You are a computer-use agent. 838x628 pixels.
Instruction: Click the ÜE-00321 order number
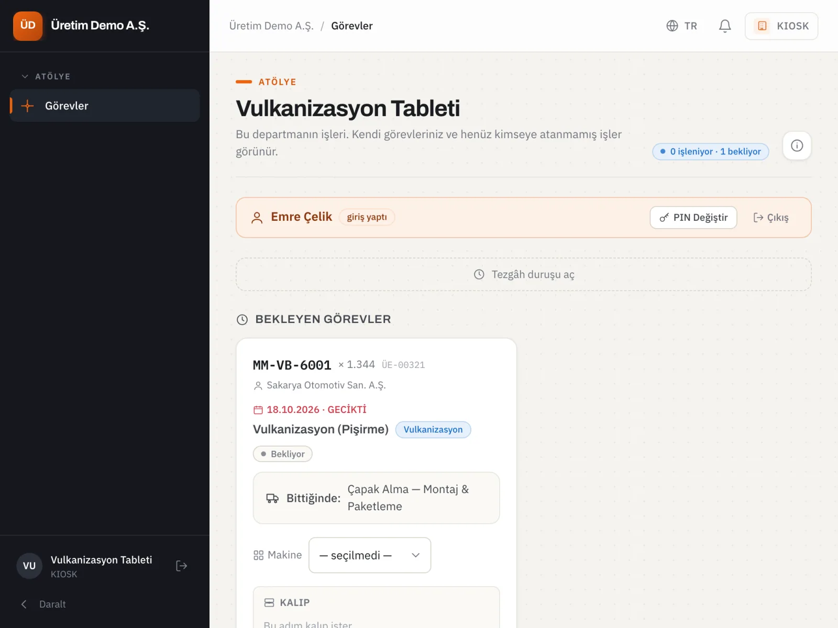pyautogui.click(x=403, y=365)
